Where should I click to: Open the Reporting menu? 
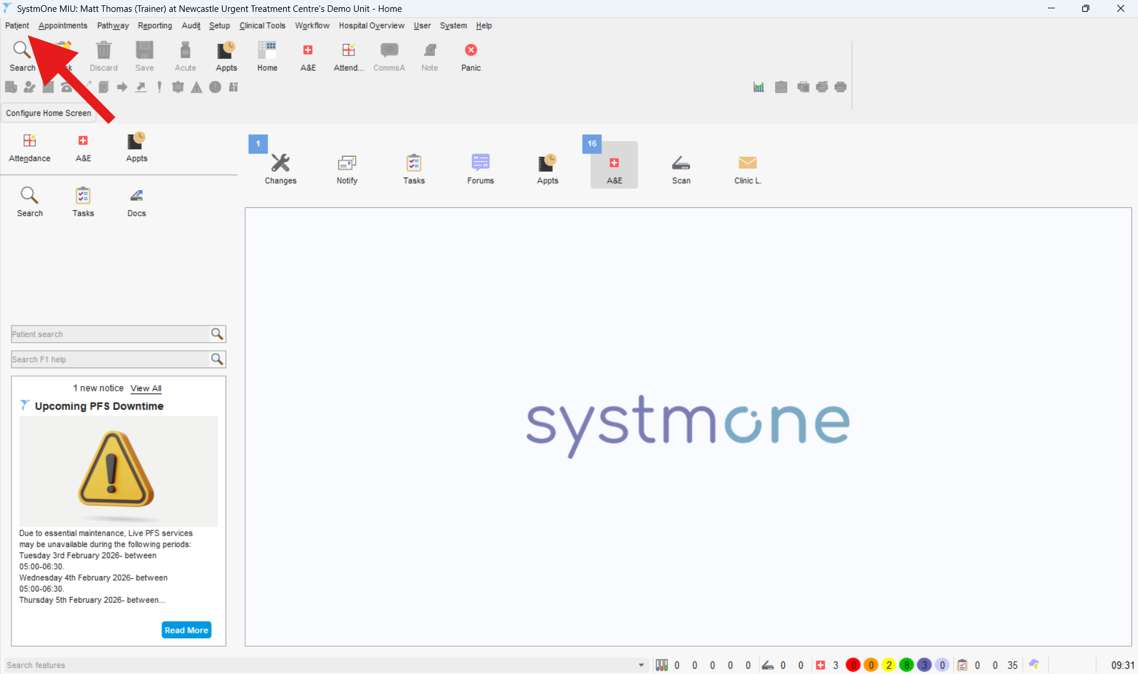coord(154,26)
